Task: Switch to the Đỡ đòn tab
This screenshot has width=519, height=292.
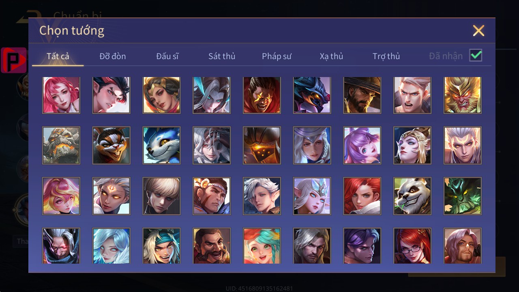Action: click(113, 56)
